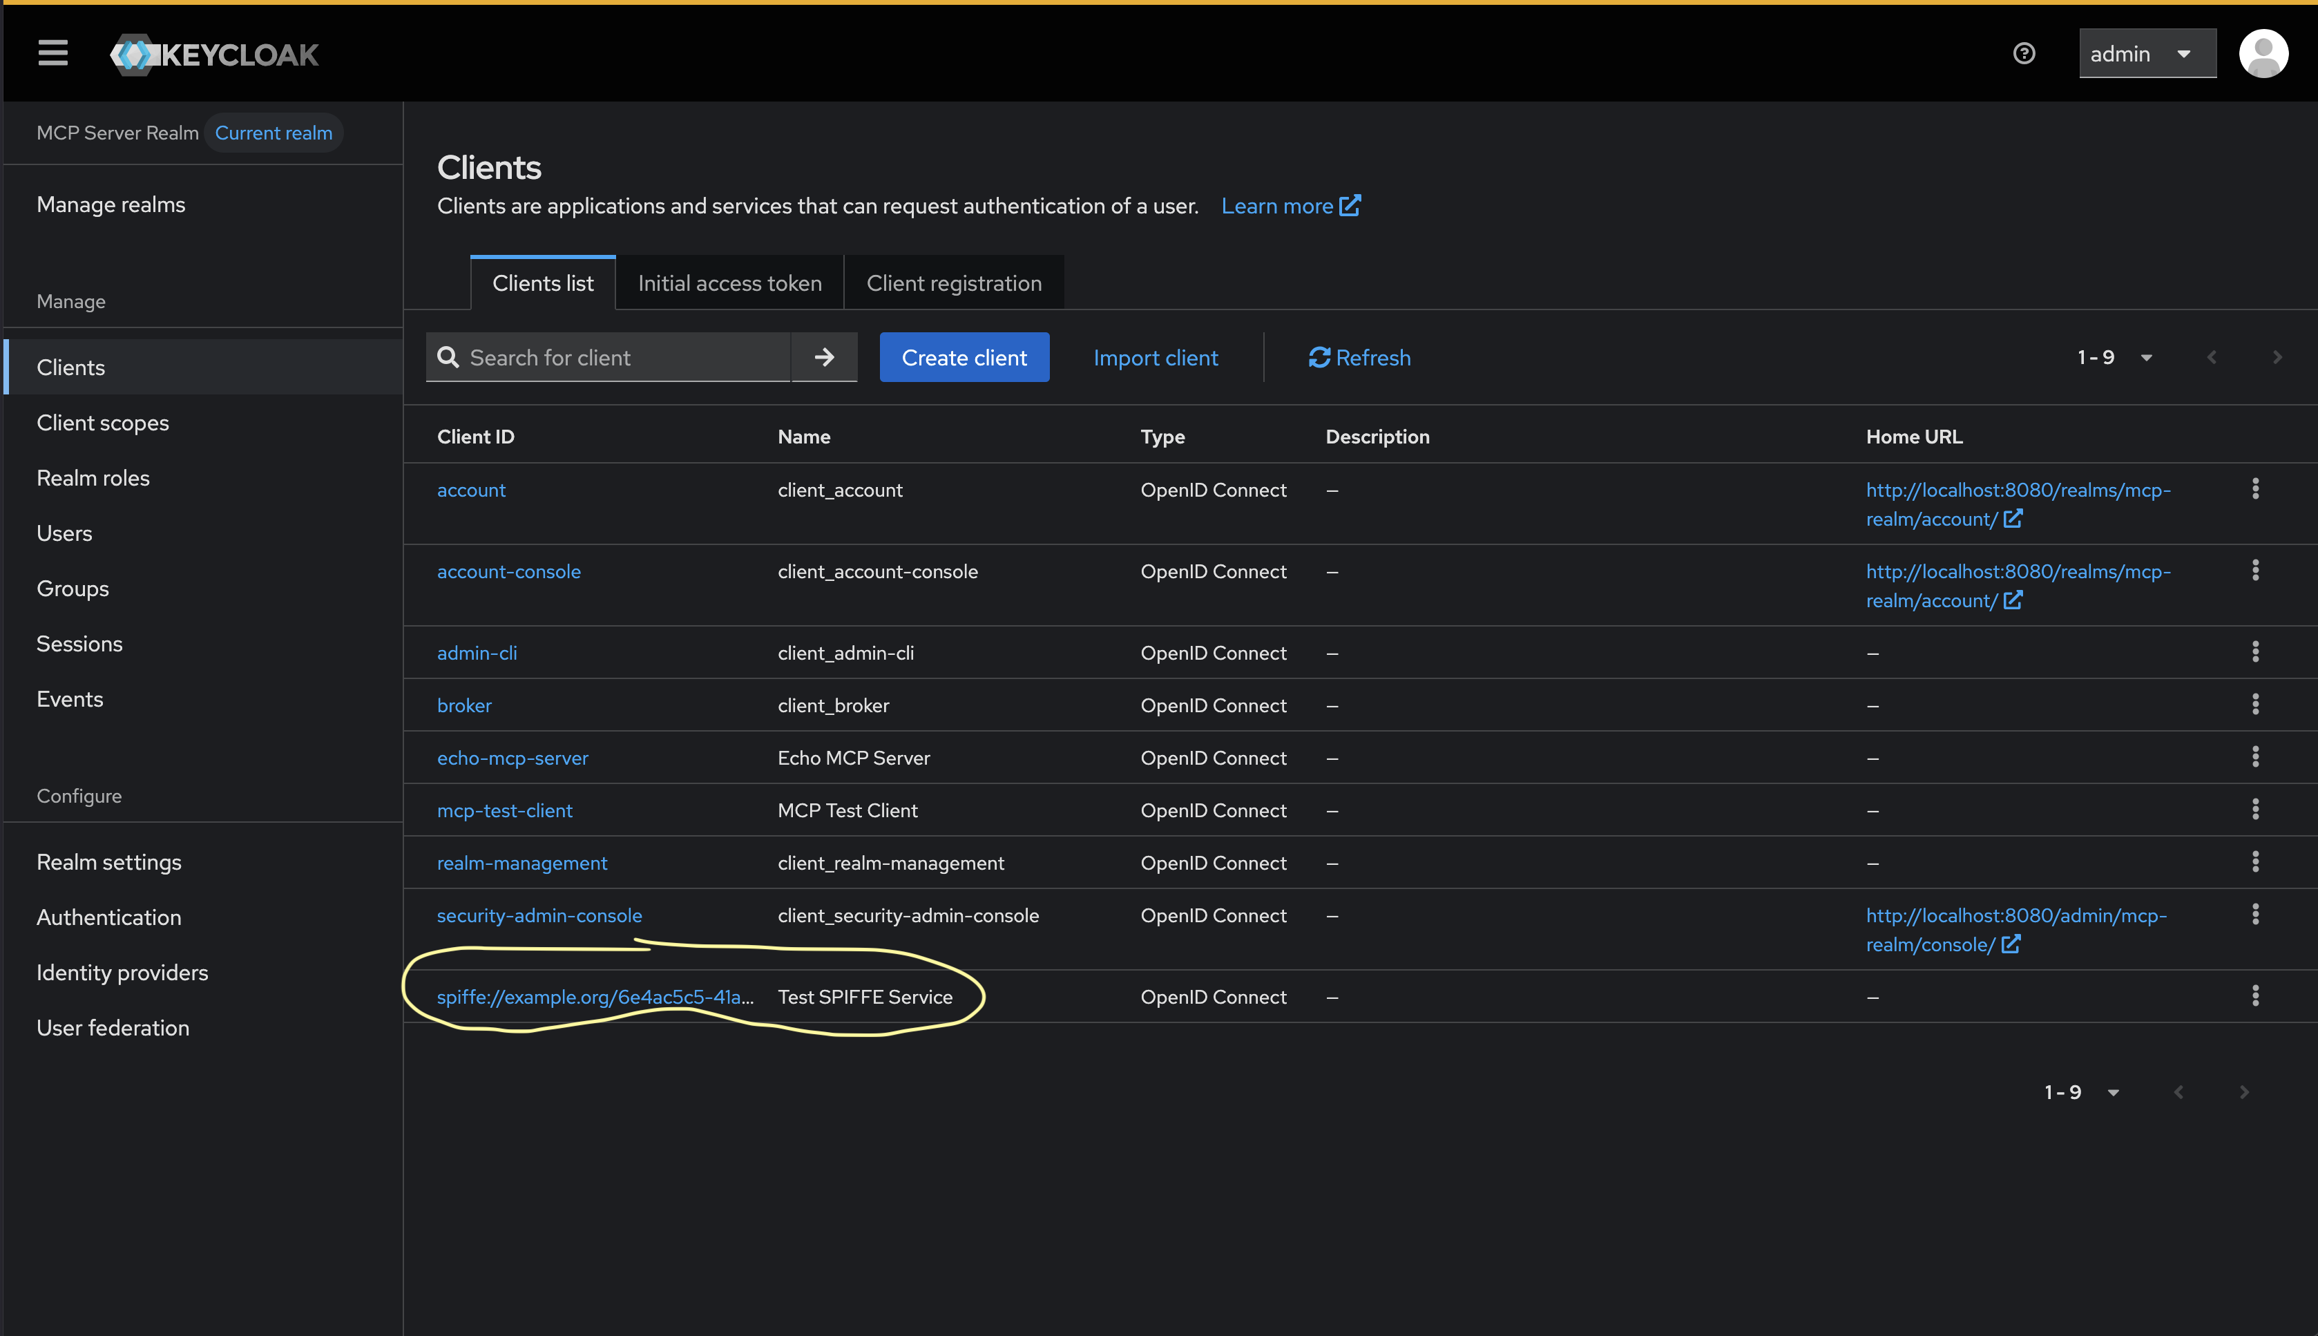
Task: Refresh the clients list
Action: (x=1359, y=357)
